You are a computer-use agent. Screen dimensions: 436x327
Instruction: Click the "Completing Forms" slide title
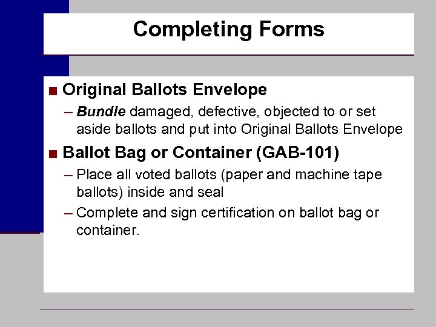coord(228,29)
